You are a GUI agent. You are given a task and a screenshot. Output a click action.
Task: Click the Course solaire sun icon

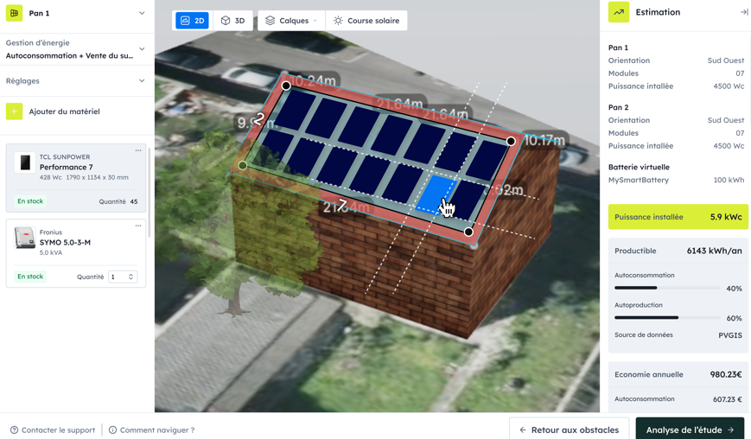(338, 21)
